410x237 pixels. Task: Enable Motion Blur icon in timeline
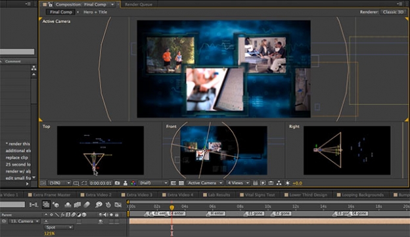[x=87, y=205]
